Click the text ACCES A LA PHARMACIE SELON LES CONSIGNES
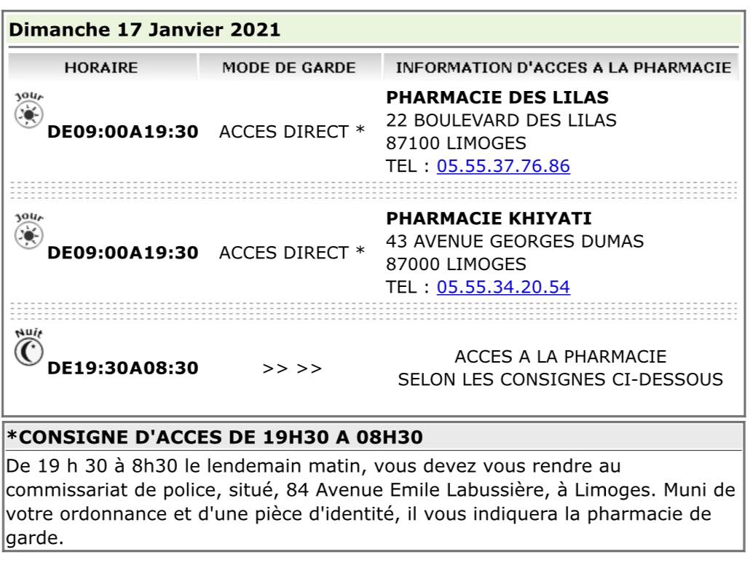The width and height of the screenshot is (753, 576). pos(561,368)
